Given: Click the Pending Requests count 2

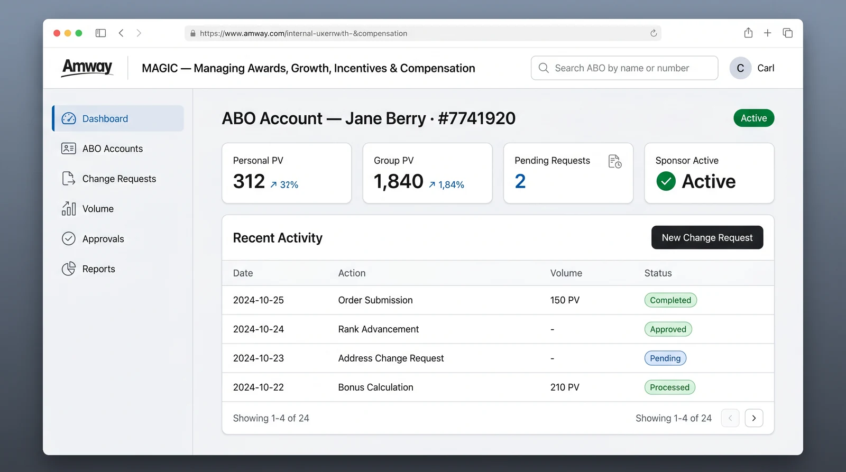Looking at the screenshot, I should [520, 181].
